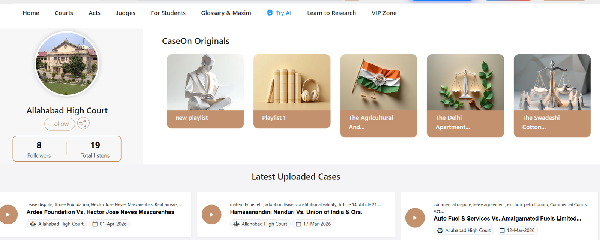Click calendar icon next to 12-Mar-2026
600x240 pixels.
click(x=502, y=230)
